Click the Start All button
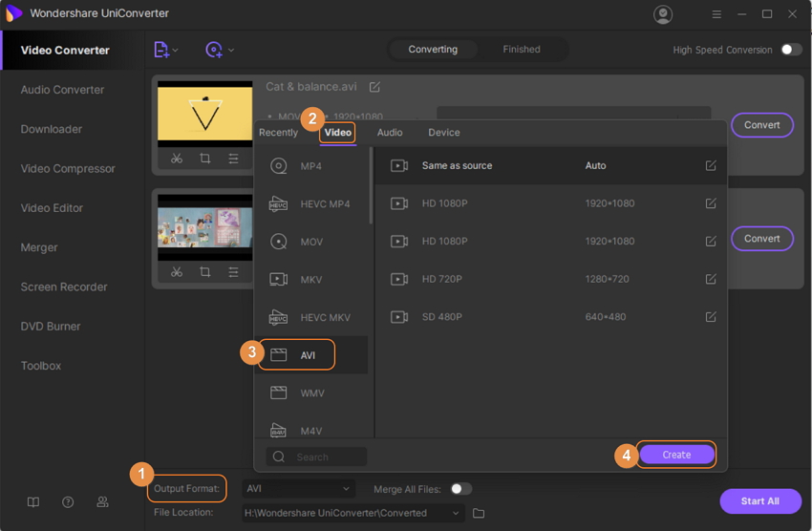This screenshot has width=812, height=531. click(x=759, y=500)
